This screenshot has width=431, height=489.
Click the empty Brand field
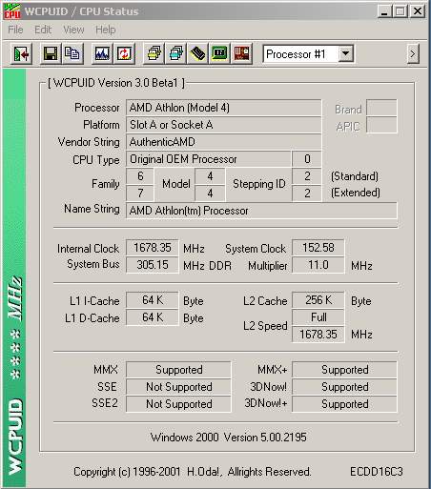(x=381, y=108)
